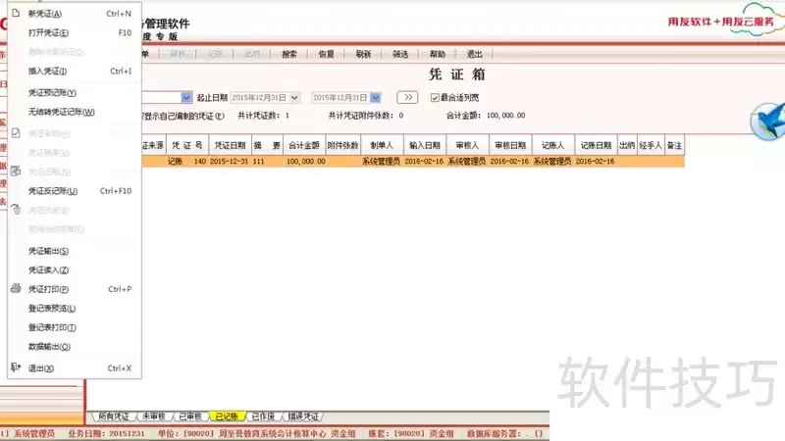This screenshot has width=785, height=441.
Task: Open the 已作废 tab
Action: 263,416
